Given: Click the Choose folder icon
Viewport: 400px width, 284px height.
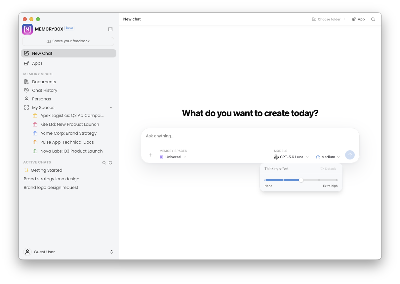Looking at the screenshot, I should click(314, 19).
